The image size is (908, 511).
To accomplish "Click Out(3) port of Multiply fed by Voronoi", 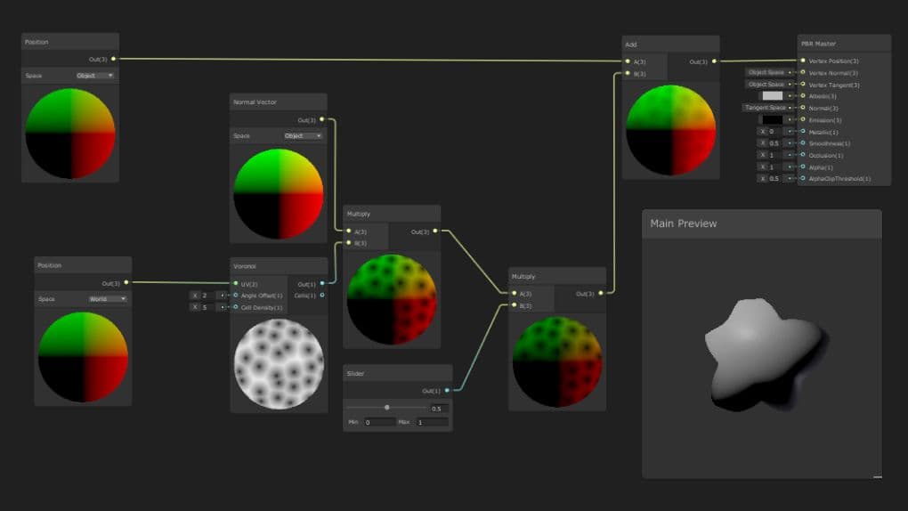I will coord(435,231).
